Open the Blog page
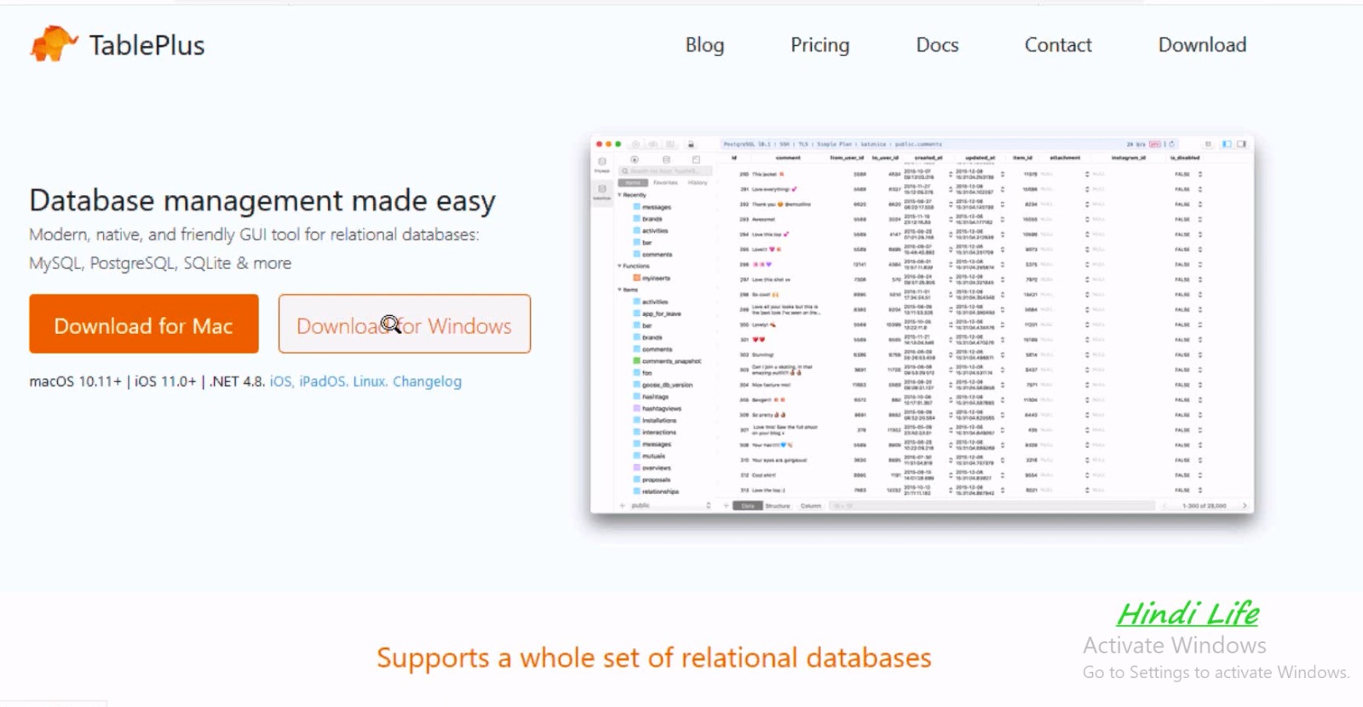Screen dimensions: 1363x707 click(705, 45)
